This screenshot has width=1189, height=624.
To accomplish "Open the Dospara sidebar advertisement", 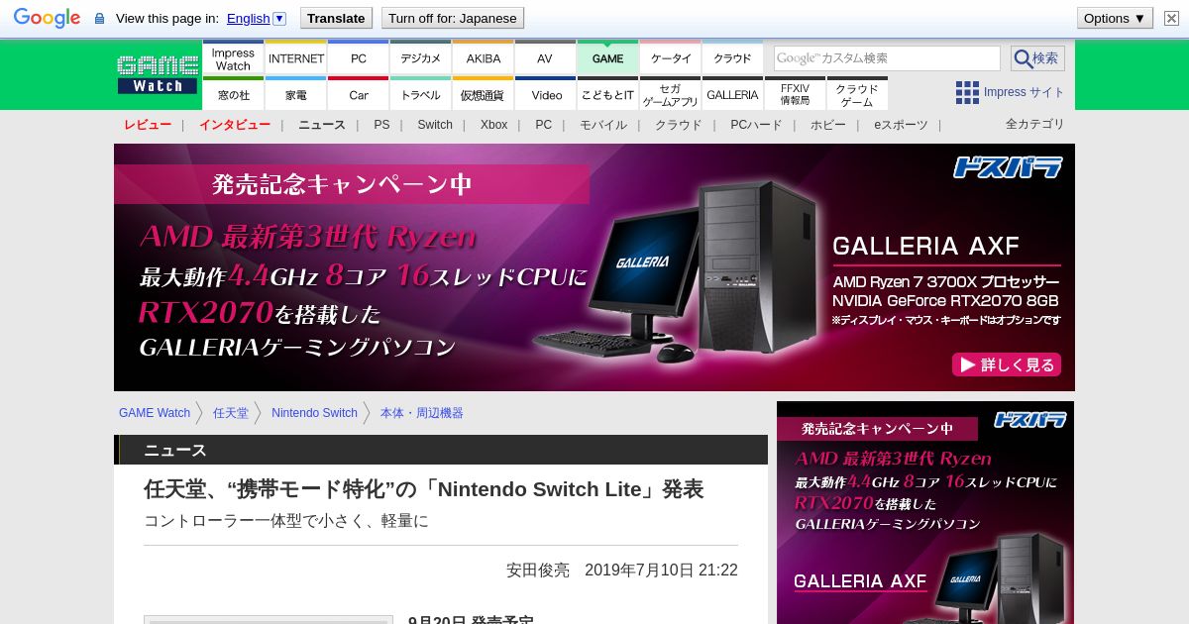I will pyautogui.click(x=925, y=512).
